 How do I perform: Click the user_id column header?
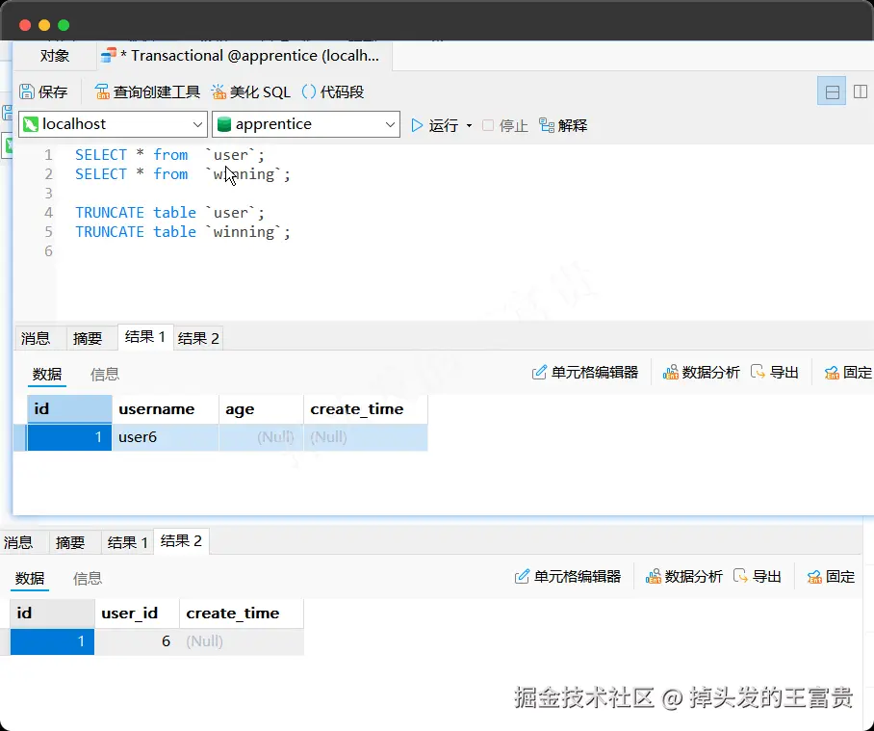(137, 614)
